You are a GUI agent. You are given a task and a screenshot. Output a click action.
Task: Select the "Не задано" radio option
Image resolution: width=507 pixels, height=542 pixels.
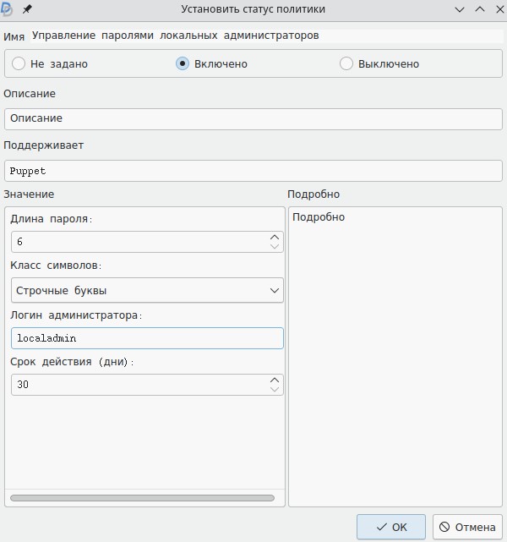pyautogui.click(x=19, y=63)
